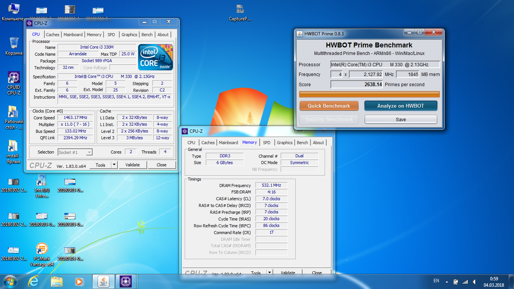514x289 pixels.
Task: Select the CPUID CPU-Z desktop shortcut
Action: coord(14,83)
